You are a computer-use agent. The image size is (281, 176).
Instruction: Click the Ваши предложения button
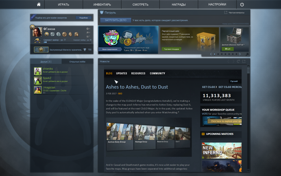(x=110, y=49)
